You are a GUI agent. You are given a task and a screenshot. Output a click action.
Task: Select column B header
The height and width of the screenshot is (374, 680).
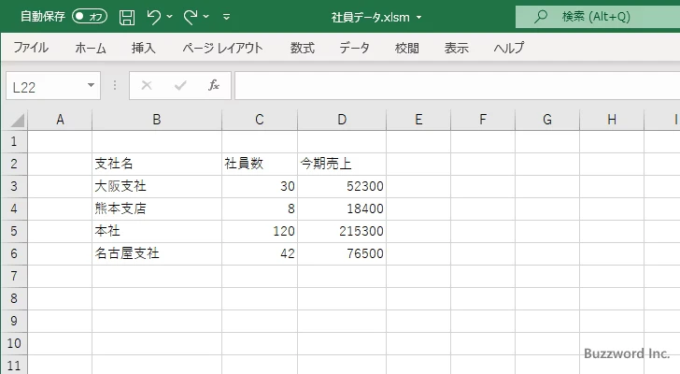[157, 120]
